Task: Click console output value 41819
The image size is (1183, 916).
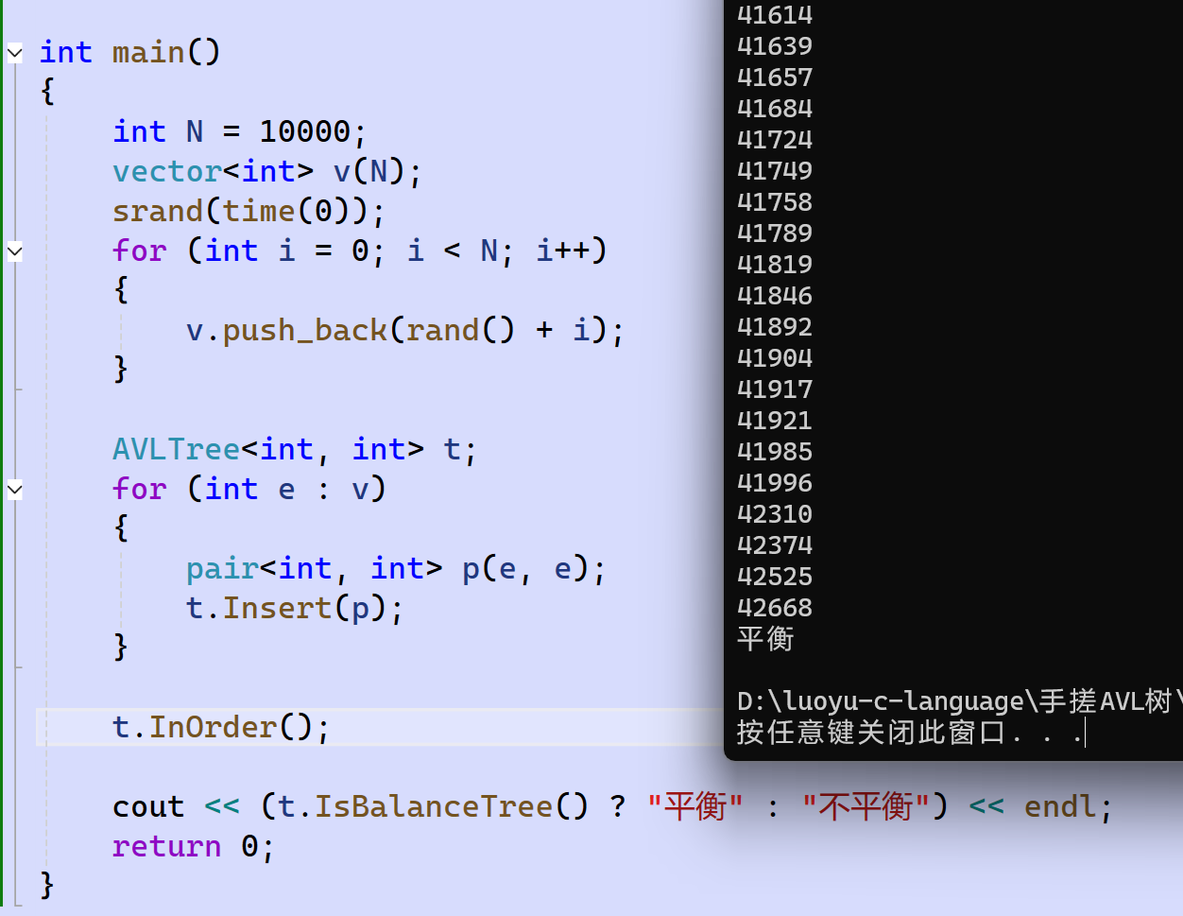Action: point(775,265)
